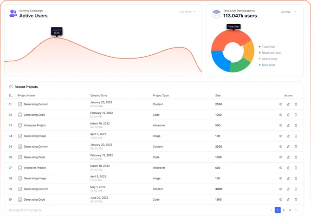Click the green segment of the donut chart
This screenshot has height=223, width=311.
click(x=240, y=66)
